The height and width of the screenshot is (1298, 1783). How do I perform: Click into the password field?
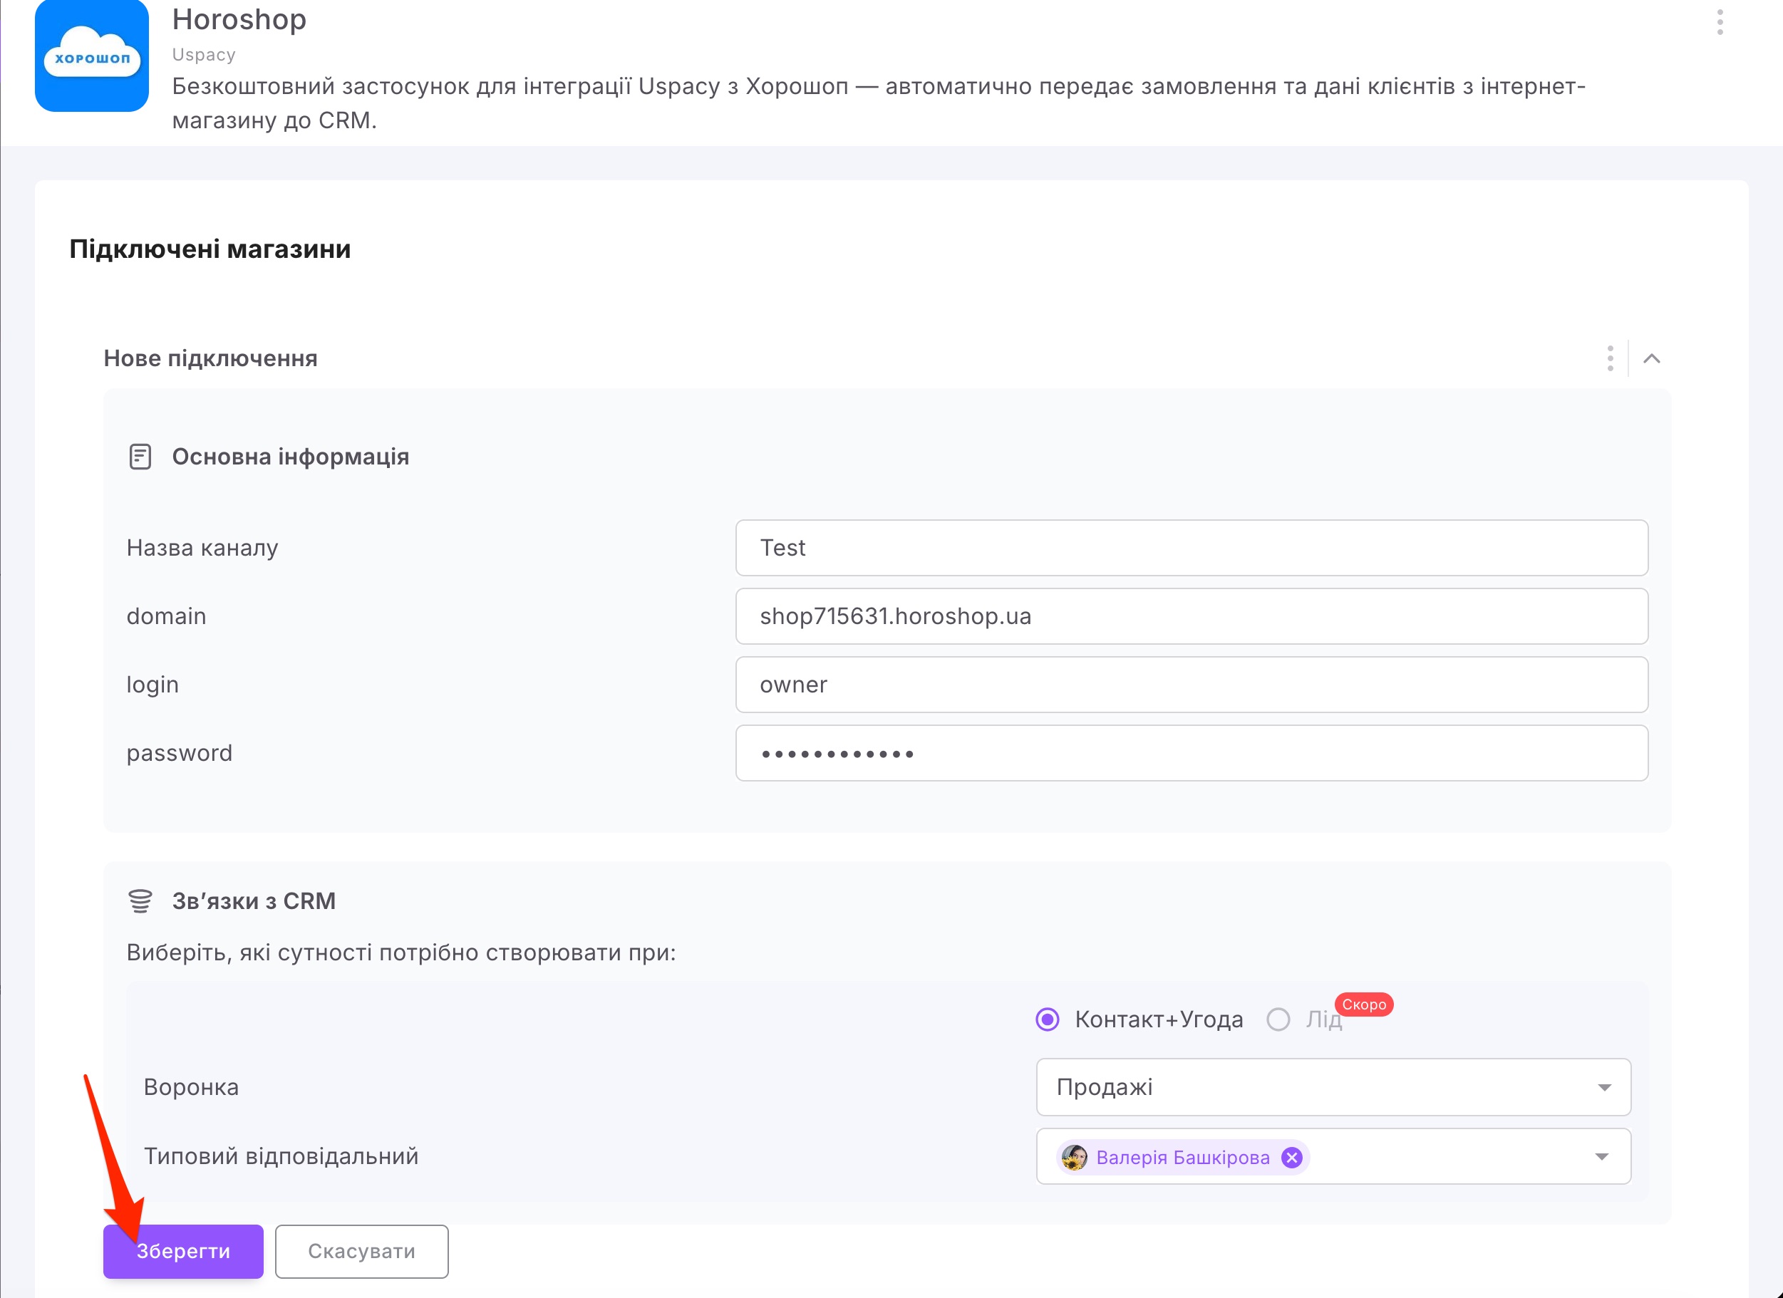(x=1192, y=753)
